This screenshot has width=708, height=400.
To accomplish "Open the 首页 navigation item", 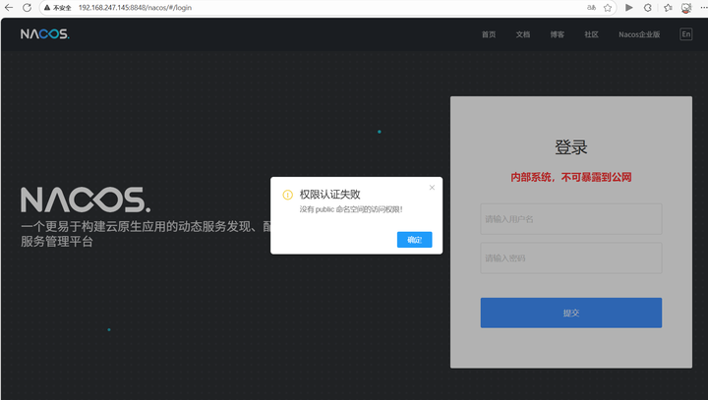I will click(x=489, y=34).
